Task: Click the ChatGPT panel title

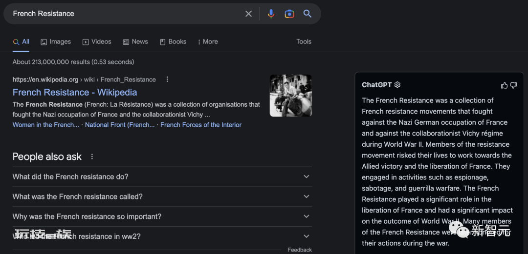Action: point(377,85)
